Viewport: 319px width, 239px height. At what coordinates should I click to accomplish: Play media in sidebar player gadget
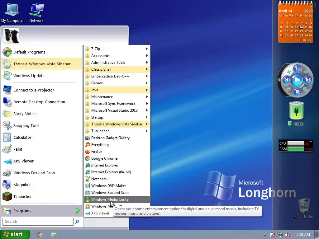coord(297,80)
